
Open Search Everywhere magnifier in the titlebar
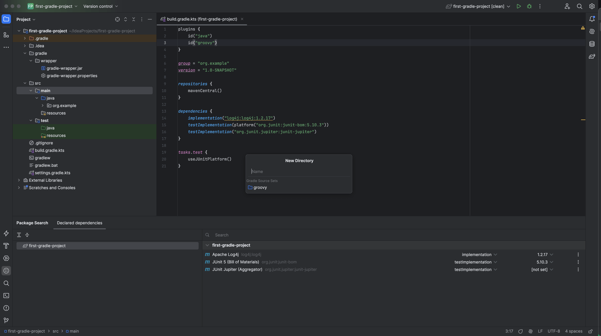tap(580, 6)
